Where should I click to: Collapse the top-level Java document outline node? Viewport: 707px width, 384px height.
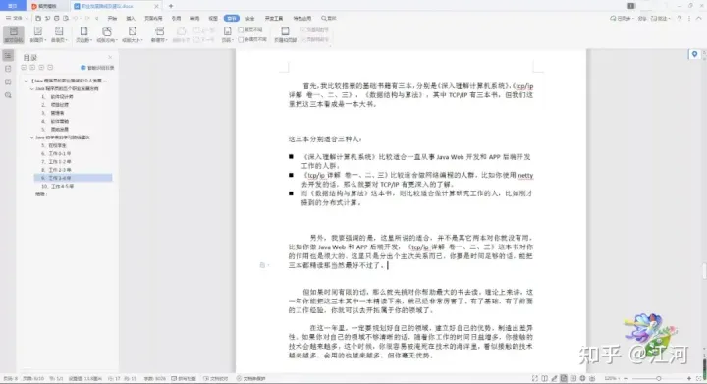click(27, 81)
